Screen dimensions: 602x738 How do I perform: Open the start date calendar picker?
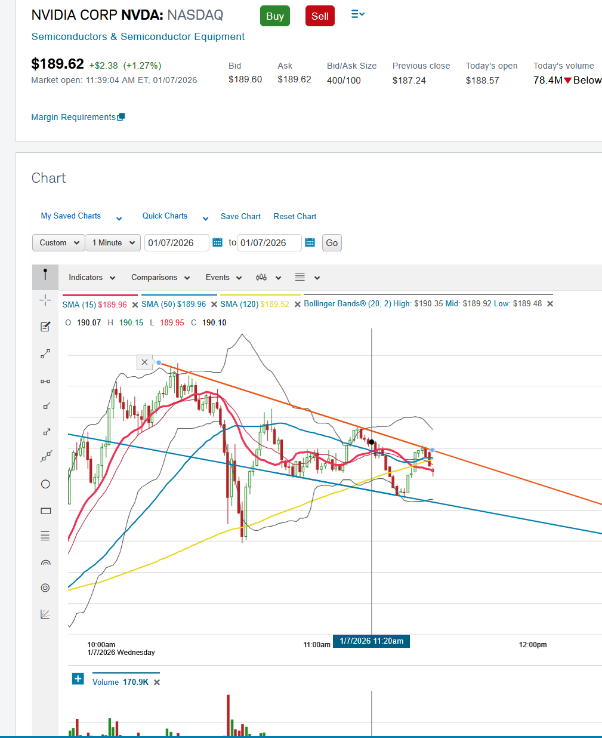tap(218, 243)
